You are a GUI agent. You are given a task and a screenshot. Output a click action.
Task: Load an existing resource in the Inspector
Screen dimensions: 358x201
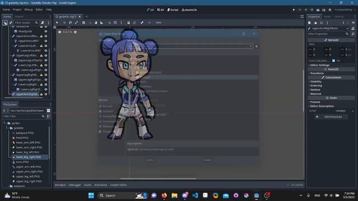coord(315,23)
